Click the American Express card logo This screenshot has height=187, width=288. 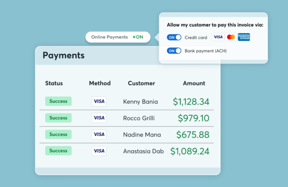point(244,37)
